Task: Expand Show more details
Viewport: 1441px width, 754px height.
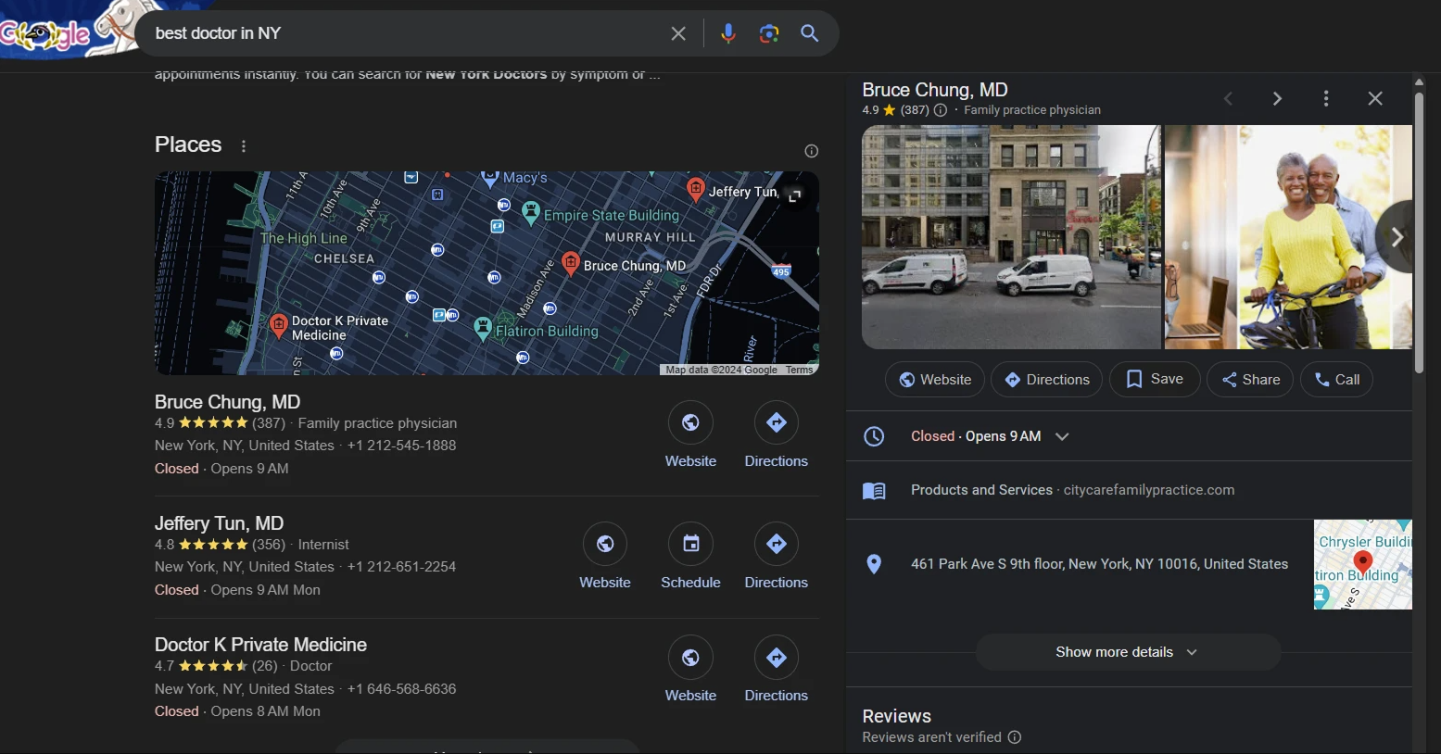Action: [1127, 652]
